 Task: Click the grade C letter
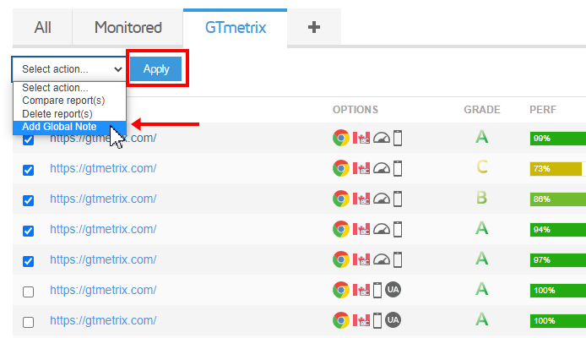click(x=482, y=166)
